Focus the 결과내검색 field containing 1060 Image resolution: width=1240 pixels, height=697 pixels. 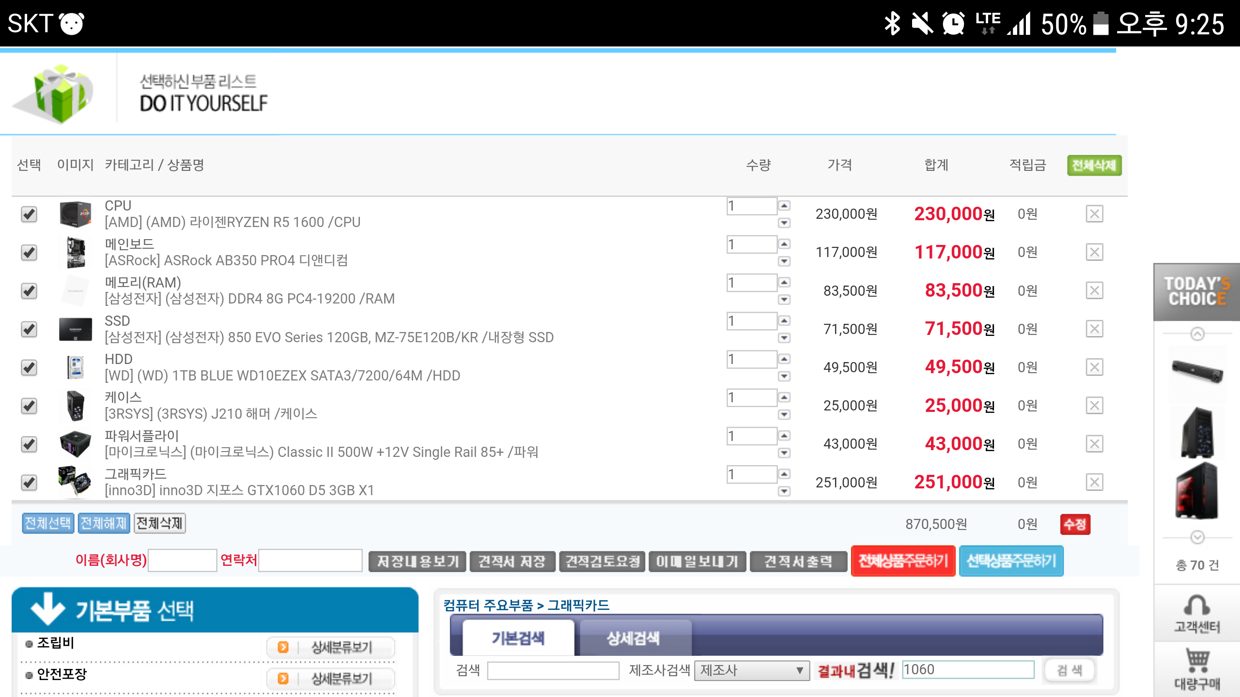[968, 670]
